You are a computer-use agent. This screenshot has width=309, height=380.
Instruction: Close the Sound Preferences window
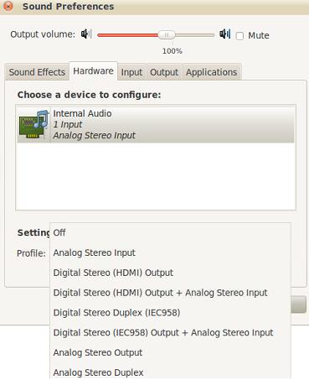tap(8, 6)
